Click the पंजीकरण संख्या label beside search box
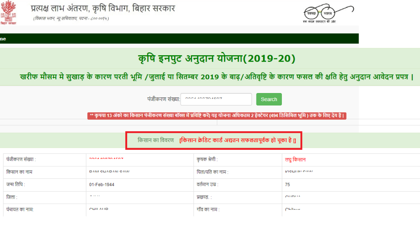Viewport: 420px width, 230px height. click(164, 99)
